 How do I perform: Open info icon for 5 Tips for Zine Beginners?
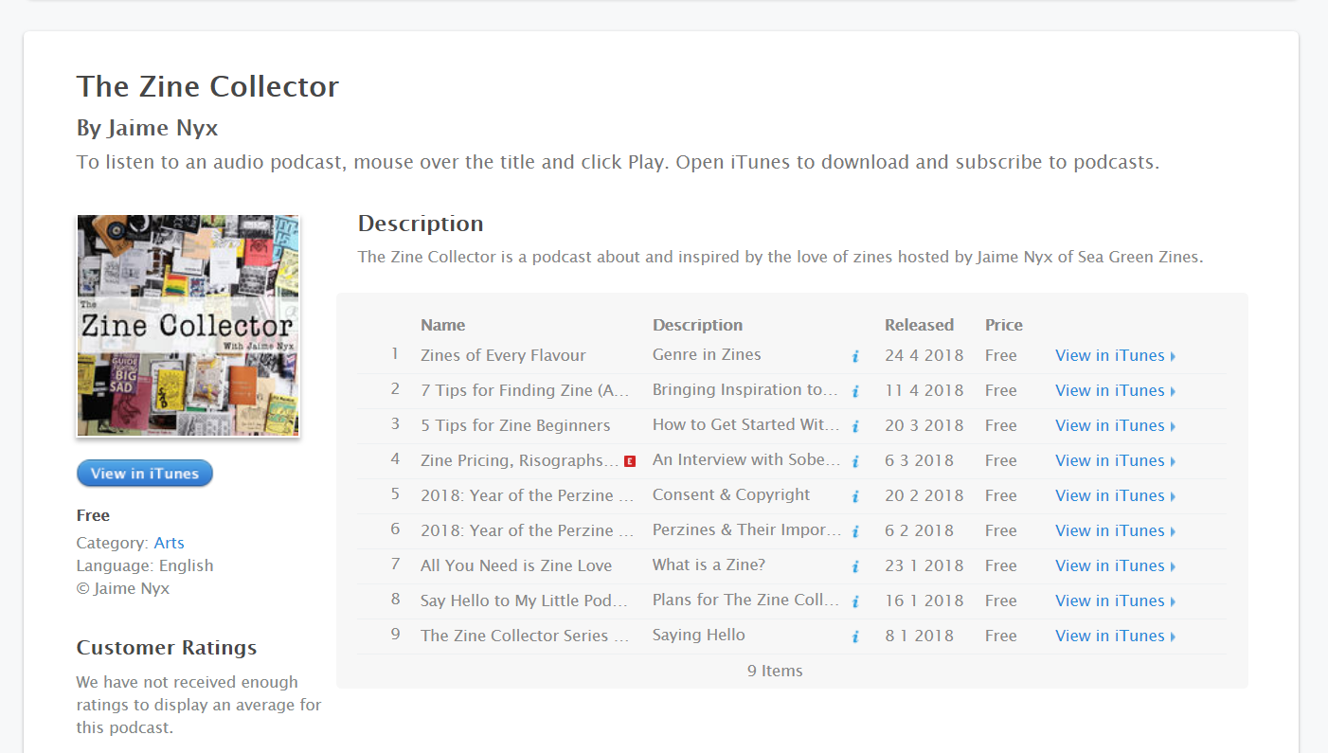pyautogui.click(x=854, y=426)
